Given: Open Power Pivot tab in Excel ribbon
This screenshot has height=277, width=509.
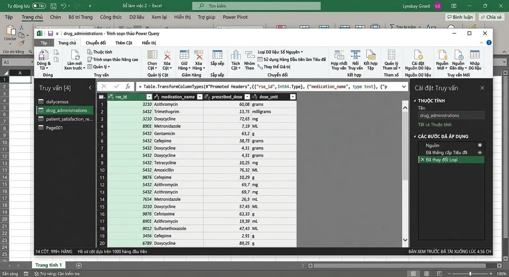Looking at the screenshot, I should 235,17.
